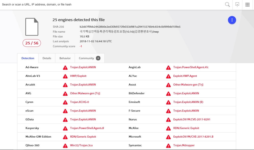Screen dimensions: 254x150
Task: Click the warning icon in eScan row
Action: click(x=65, y=111)
